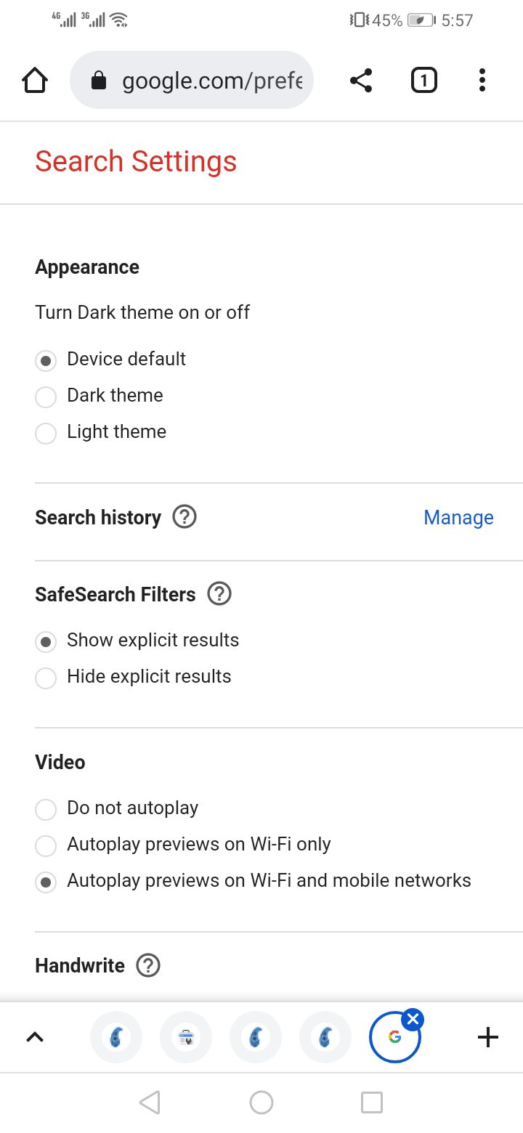Choose Hide explicit results
523x1133 pixels.
(46, 678)
